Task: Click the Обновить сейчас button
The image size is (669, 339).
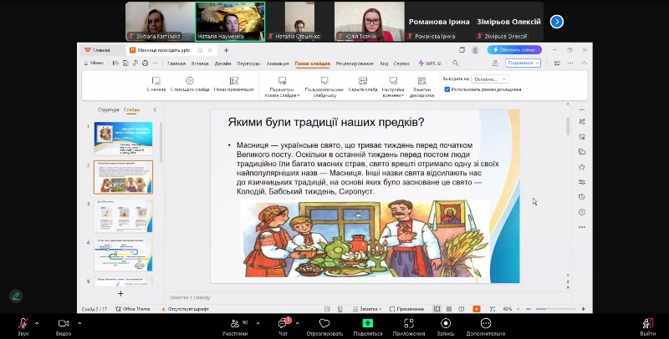Action: click(515, 50)
